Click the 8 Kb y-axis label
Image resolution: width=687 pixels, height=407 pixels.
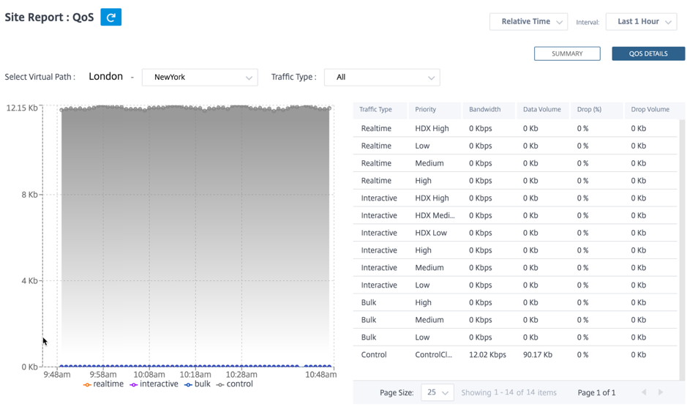(29, 195)
